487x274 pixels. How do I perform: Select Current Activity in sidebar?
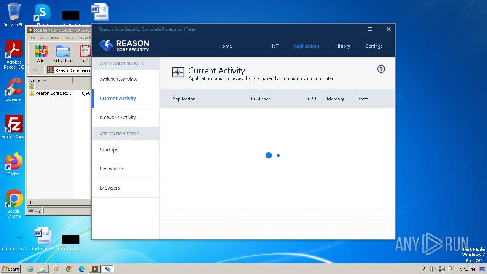126,99
